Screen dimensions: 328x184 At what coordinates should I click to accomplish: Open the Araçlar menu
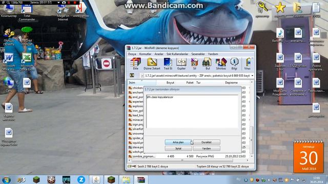click(159, 54)
